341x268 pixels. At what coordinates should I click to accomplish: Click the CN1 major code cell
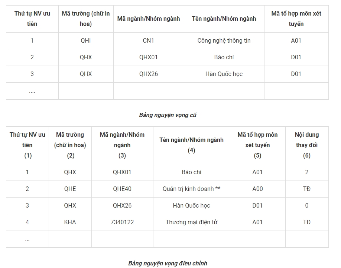click(x=149, y=41)
